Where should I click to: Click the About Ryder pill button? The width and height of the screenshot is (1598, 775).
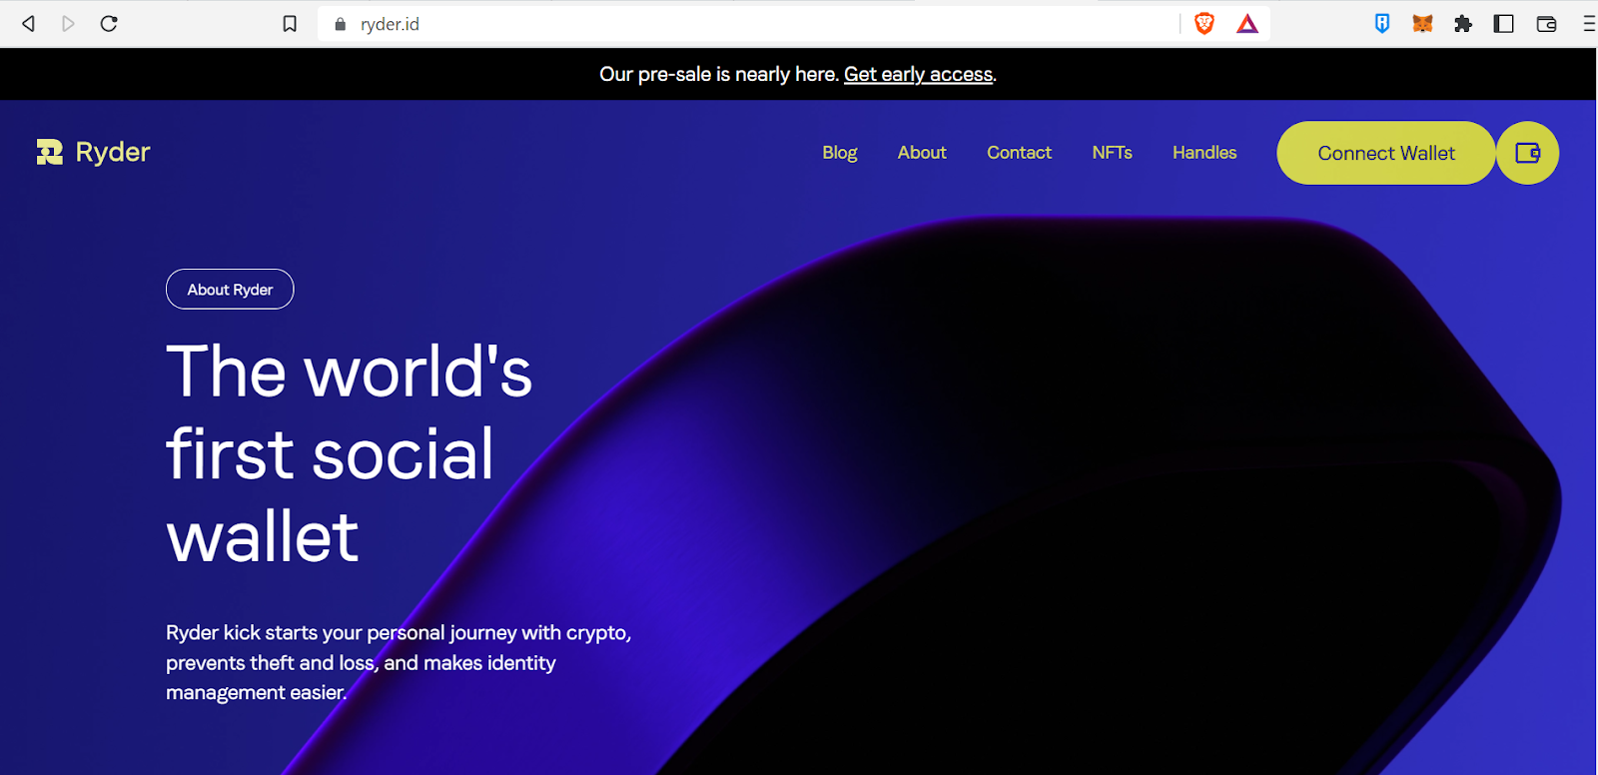click(x=230, y=290)
